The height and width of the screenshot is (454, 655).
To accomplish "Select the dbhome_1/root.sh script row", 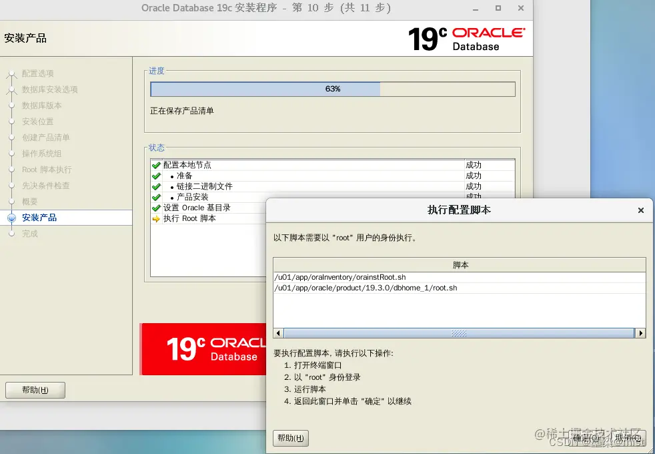I will (460, 288).
